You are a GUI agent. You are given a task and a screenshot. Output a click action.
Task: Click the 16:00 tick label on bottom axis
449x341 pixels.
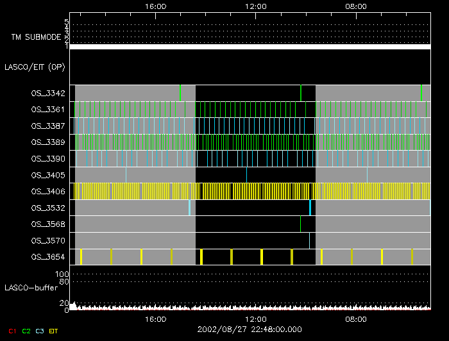156,319
